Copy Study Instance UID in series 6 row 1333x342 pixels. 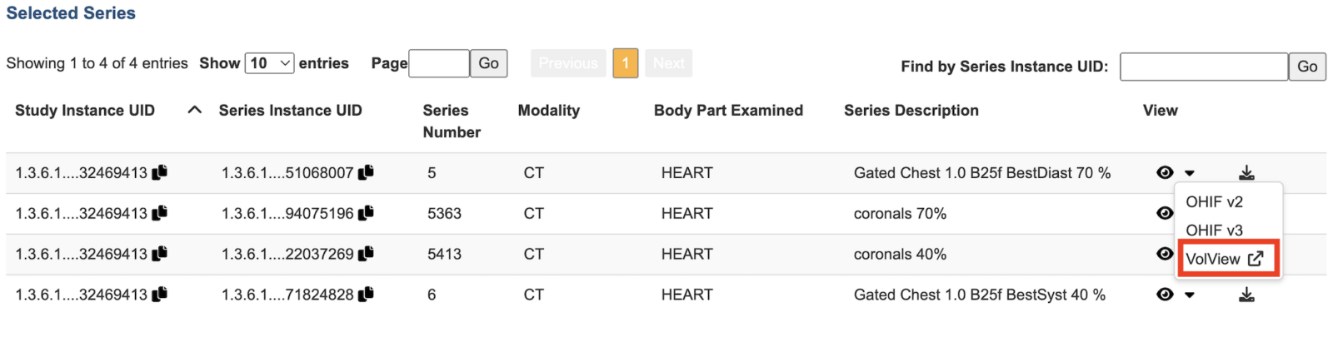160,295
